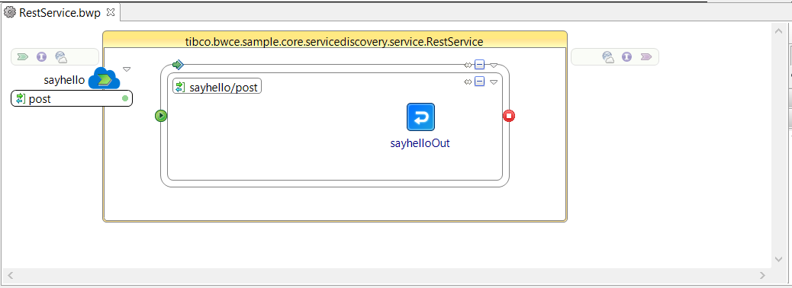Viewport: 792px width, 288px height.
Task: Switch to the RestService.bwp editor tab
Action: click(60, 13)
